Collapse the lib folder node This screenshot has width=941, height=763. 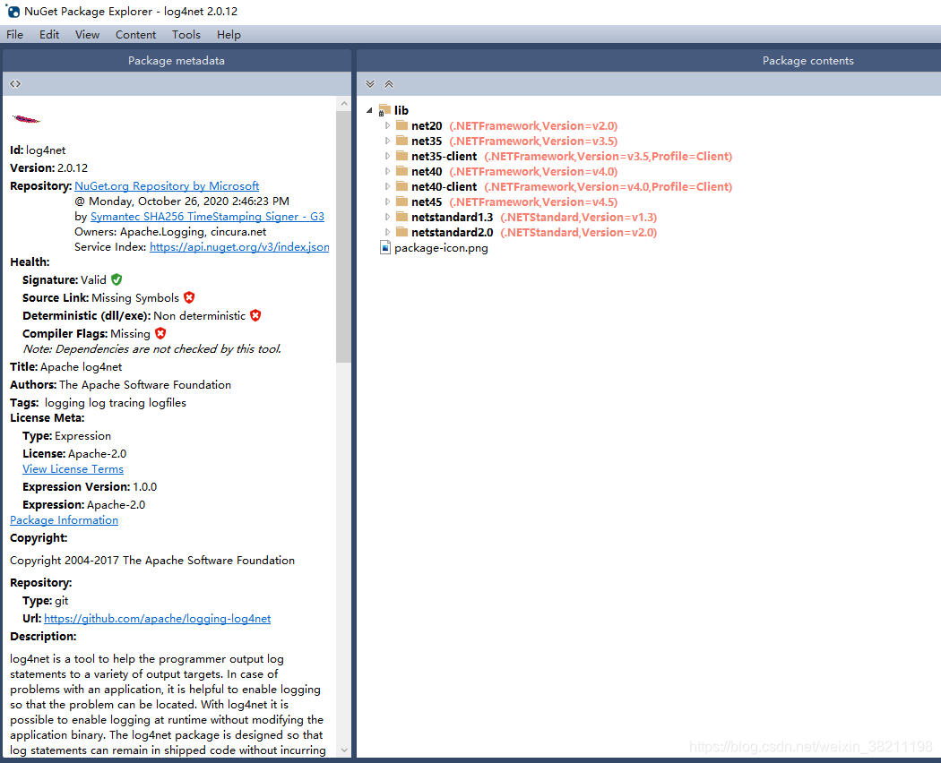point(369,110)
